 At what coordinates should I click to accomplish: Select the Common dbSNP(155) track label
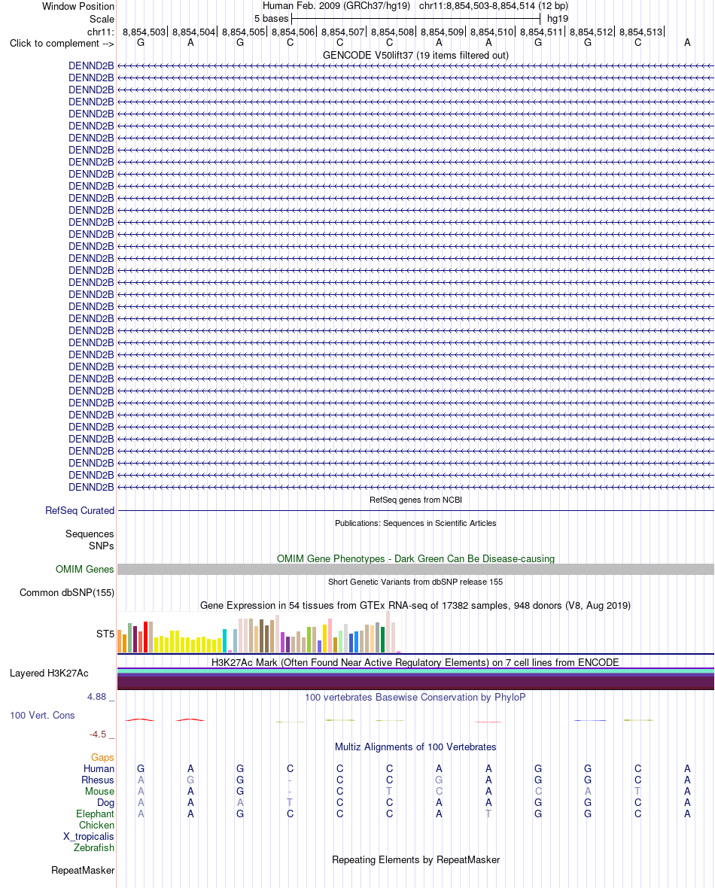[x=67, y=592]
